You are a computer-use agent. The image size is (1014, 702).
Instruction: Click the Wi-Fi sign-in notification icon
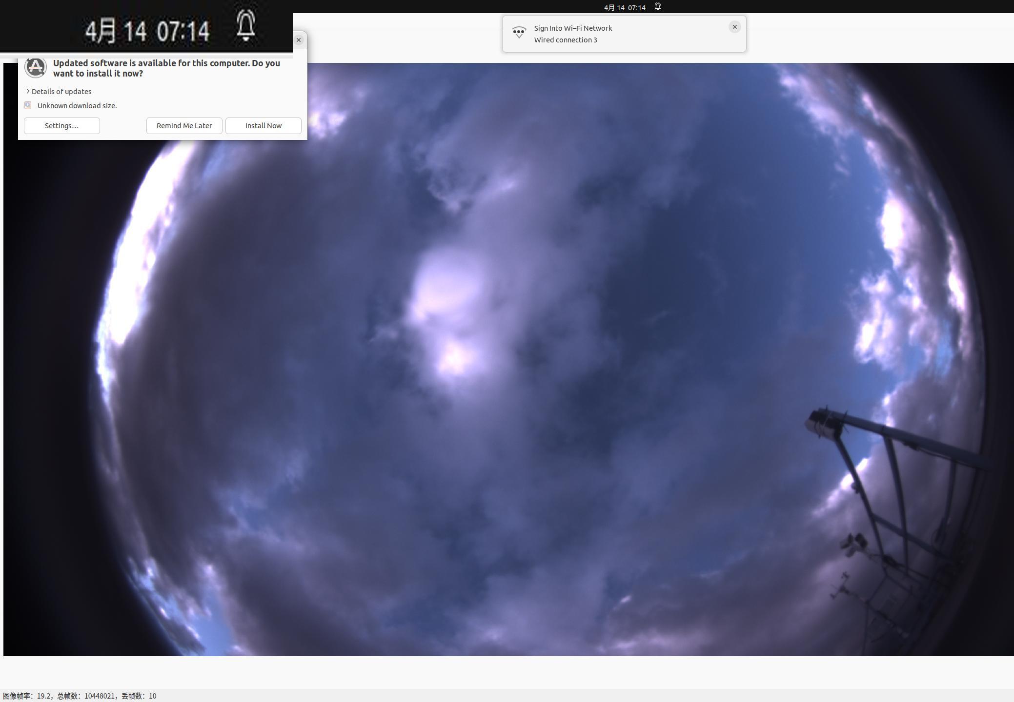(x=519, y=33)
